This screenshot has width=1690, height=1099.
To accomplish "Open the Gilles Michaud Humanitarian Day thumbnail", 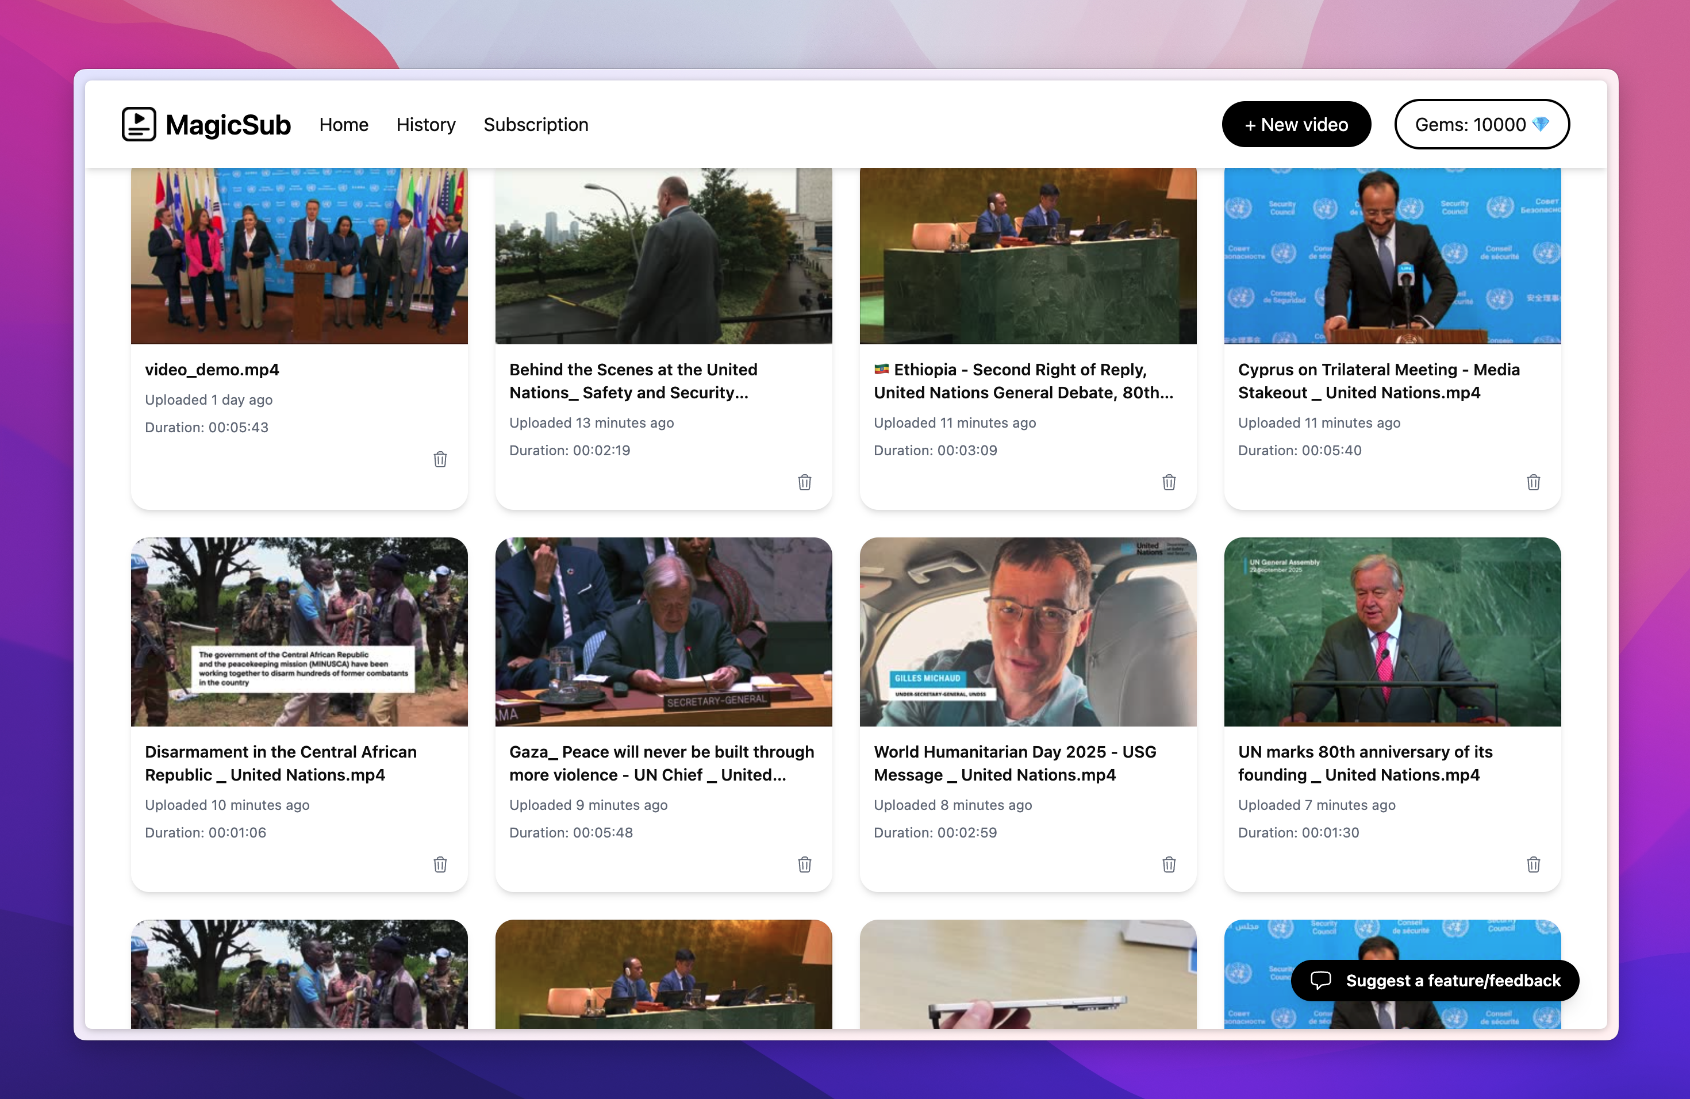I will 1027,631.
